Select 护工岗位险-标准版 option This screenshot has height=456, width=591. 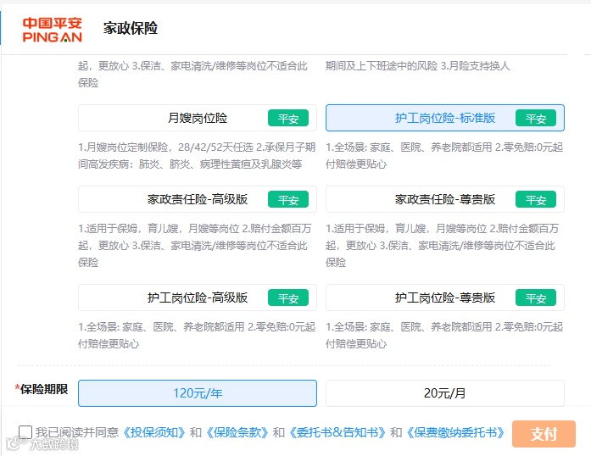point(445,118)
